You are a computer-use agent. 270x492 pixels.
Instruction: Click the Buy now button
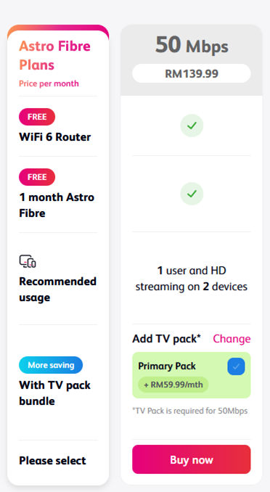click(x=192, y=459)
